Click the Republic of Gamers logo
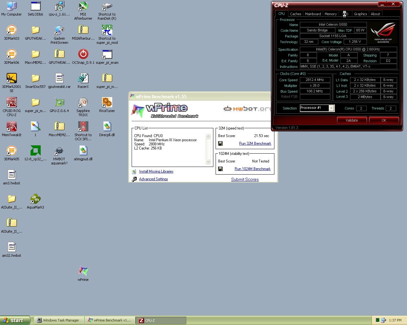 383,33
